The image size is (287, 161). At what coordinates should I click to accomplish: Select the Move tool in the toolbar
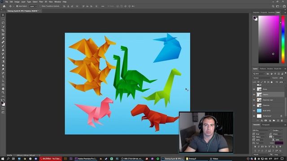coord(3,15)
